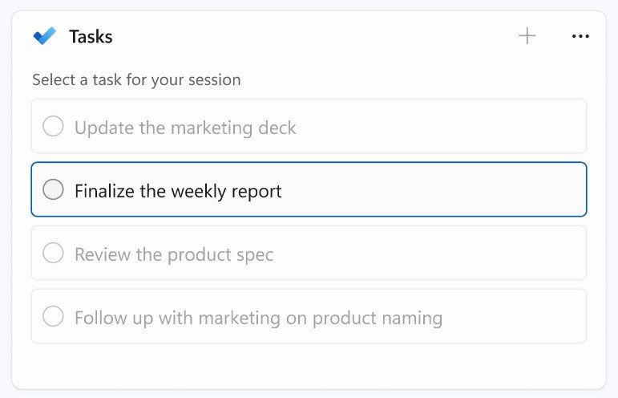This screenshot has width=618, height=398.
Task: Check off "Finalize the weekly report" circle
Action: 53,190
